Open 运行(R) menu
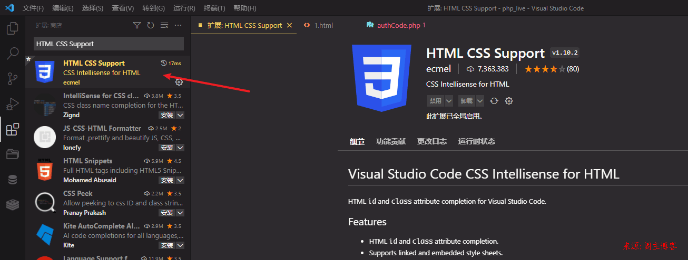 pyautogui.click(x=184, y=8)
